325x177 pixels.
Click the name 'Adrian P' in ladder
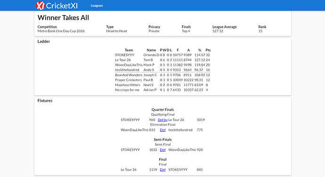pyautogui.click(x=150, y=90)
